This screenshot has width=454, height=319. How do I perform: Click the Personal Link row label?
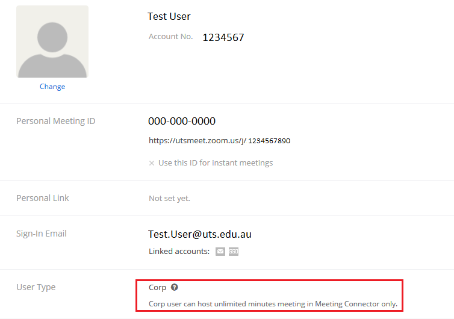[x=43, y=198]
